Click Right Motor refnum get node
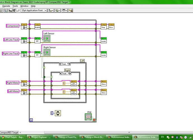193x140 pixels. (24, 83)
